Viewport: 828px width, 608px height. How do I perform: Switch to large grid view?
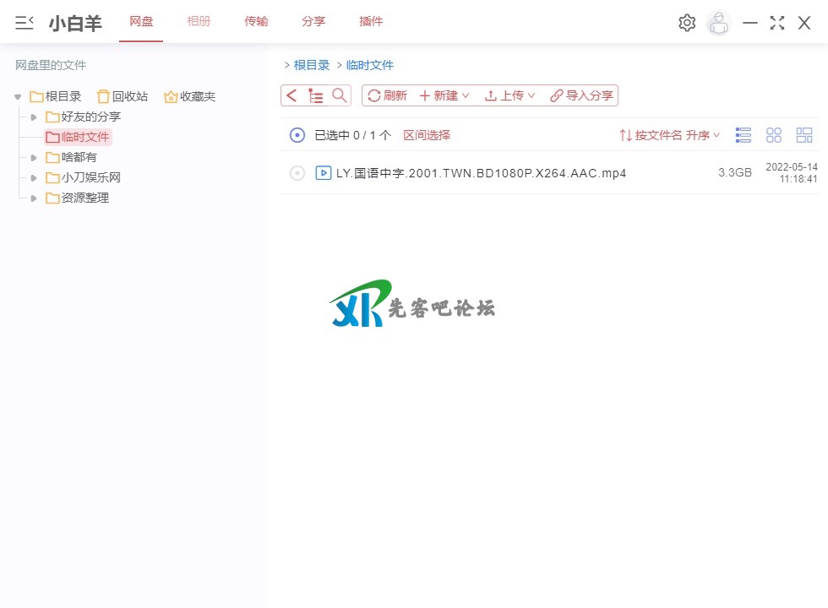(x=774, y=135)
